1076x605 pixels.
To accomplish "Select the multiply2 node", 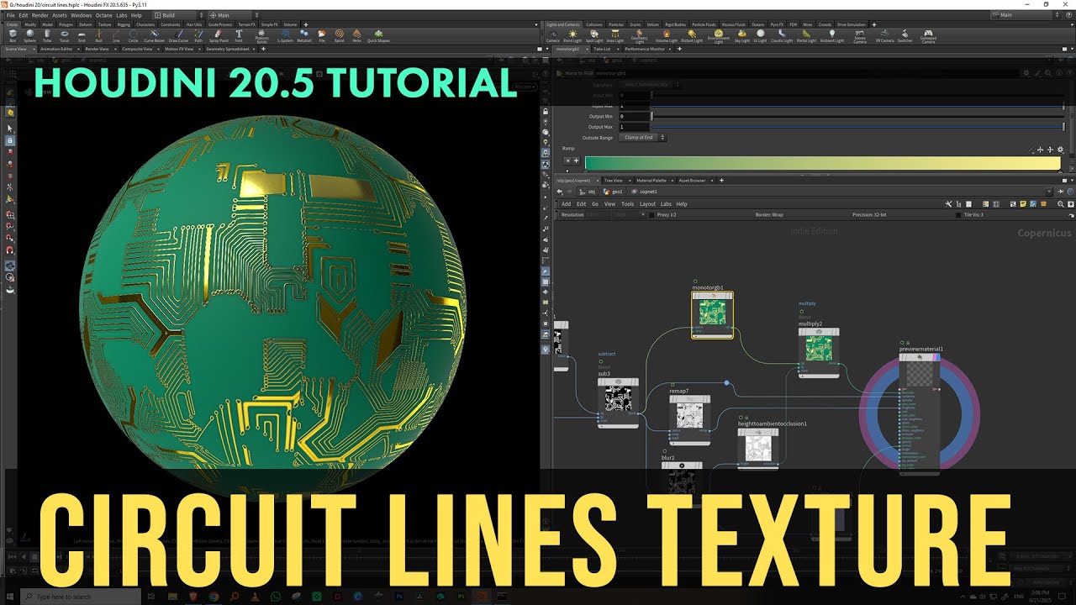I will pyautogui.click(x=819, y=351).
